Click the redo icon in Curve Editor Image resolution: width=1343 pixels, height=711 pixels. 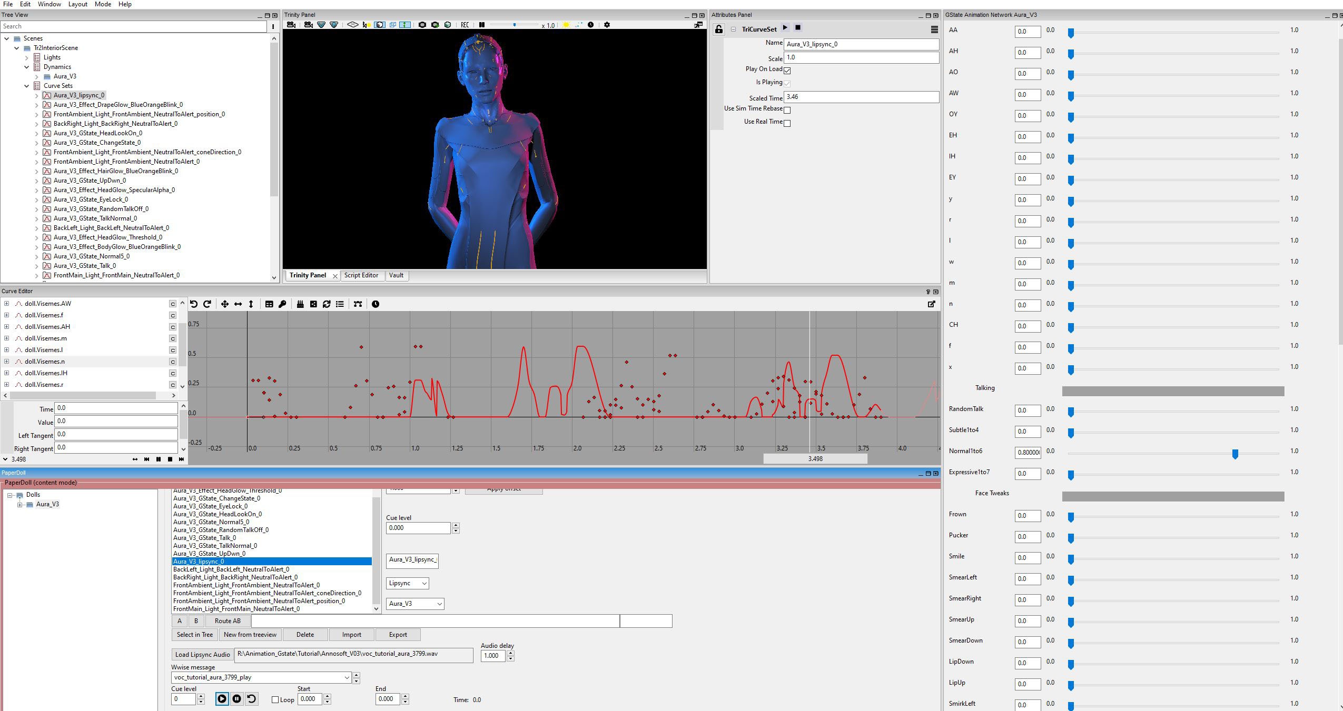(x=207, y=304)
